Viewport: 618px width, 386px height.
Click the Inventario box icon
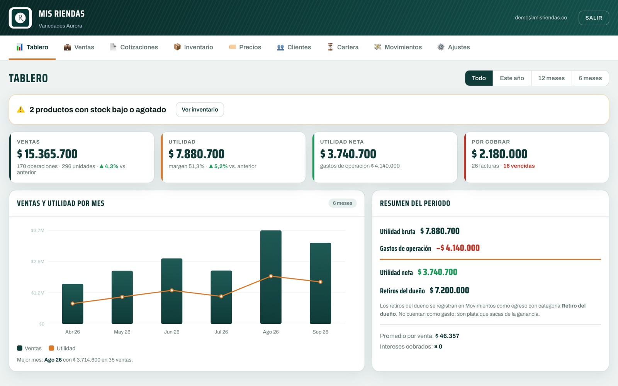tap(177, 47)
